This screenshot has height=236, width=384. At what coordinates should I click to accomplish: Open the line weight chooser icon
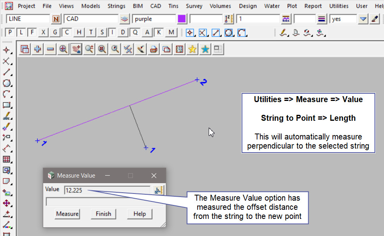(x=322, y=19)
